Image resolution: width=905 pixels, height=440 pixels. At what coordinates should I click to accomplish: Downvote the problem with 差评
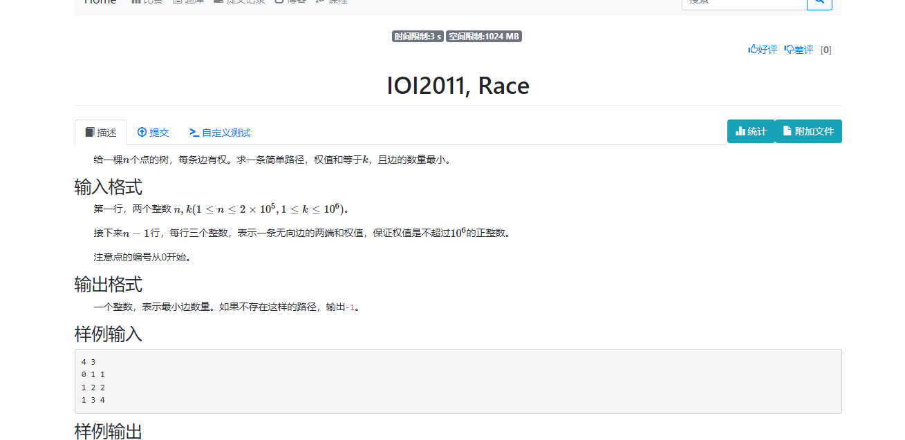[799, 50]
